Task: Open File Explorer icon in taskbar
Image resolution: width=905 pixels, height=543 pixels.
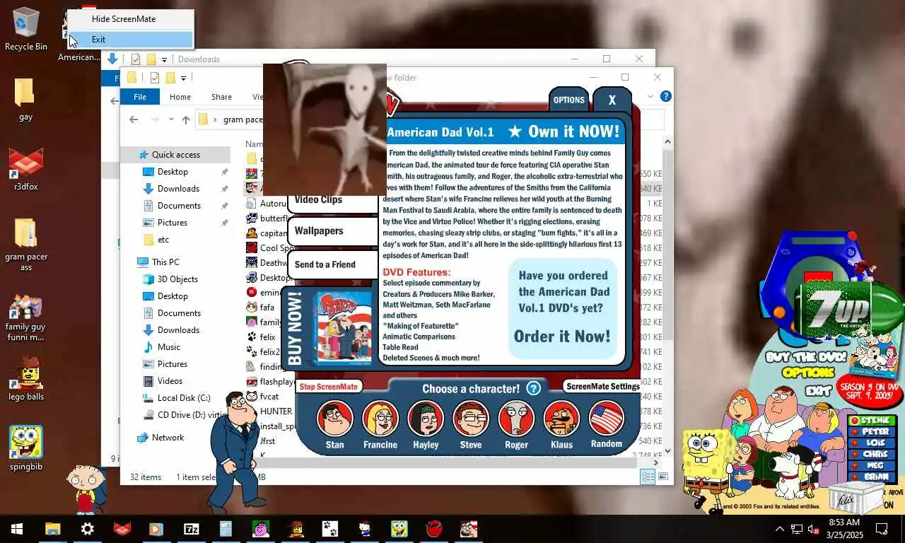Action: [53, 529]
